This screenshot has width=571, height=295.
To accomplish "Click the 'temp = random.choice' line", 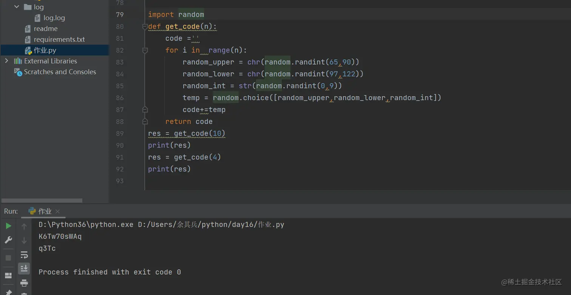I will 312,98.
